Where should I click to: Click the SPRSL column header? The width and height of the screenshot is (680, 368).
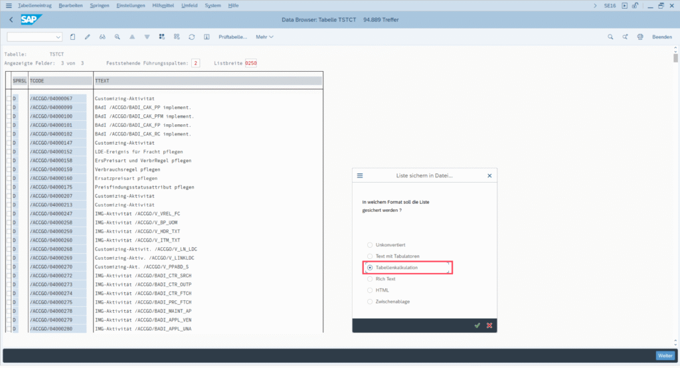click(x=19, y=81)
